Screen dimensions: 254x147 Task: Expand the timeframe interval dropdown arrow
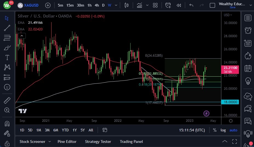point(116,5)
